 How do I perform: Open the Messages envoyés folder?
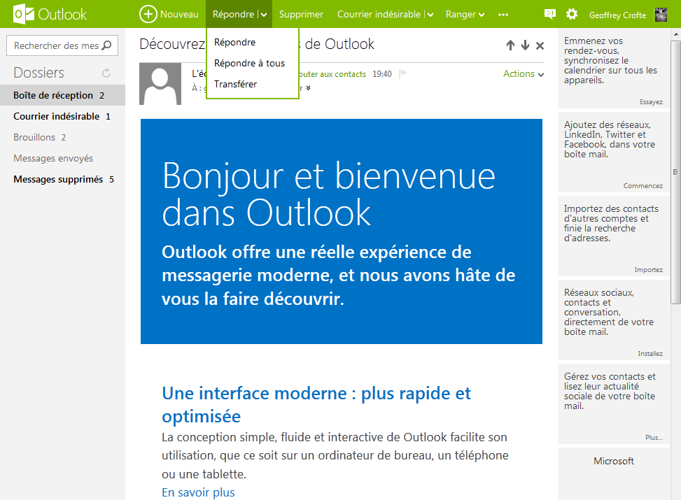[x=62, y=159]
